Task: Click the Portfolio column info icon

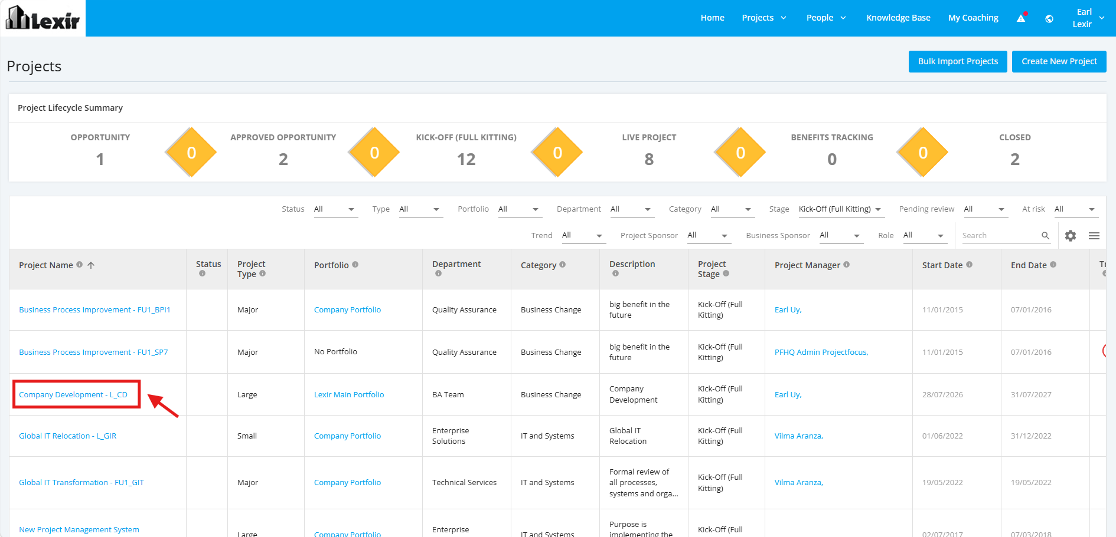Action: (x=355, y=265)
